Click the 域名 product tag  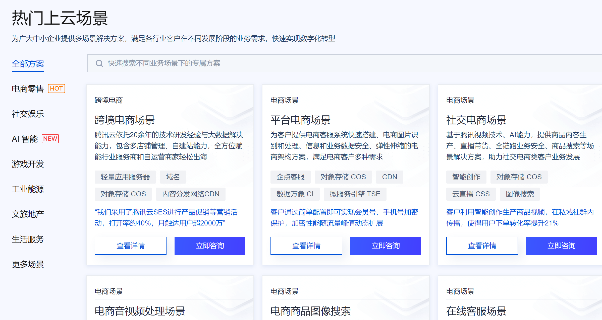[173, 177]
